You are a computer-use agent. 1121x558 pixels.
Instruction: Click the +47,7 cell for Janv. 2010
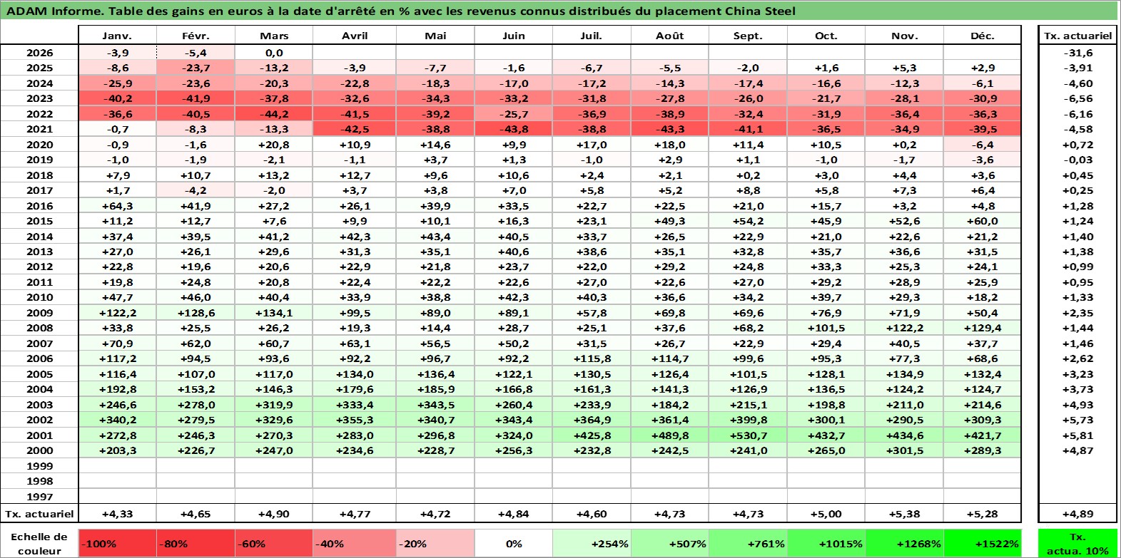click(117, 297)
